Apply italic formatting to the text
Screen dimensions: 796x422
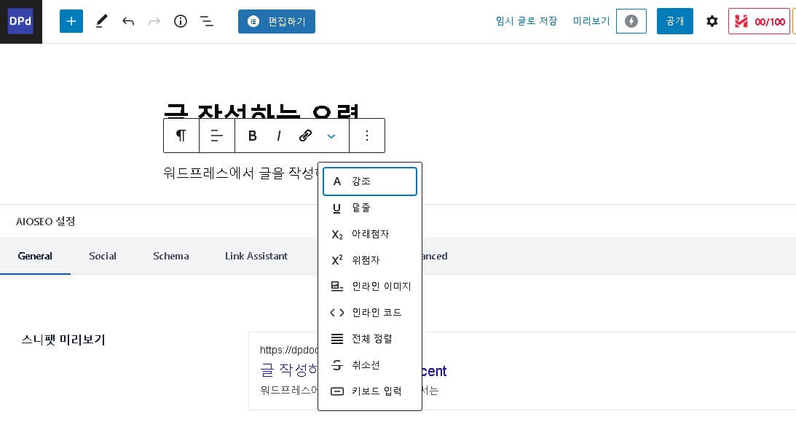[279, 136]
